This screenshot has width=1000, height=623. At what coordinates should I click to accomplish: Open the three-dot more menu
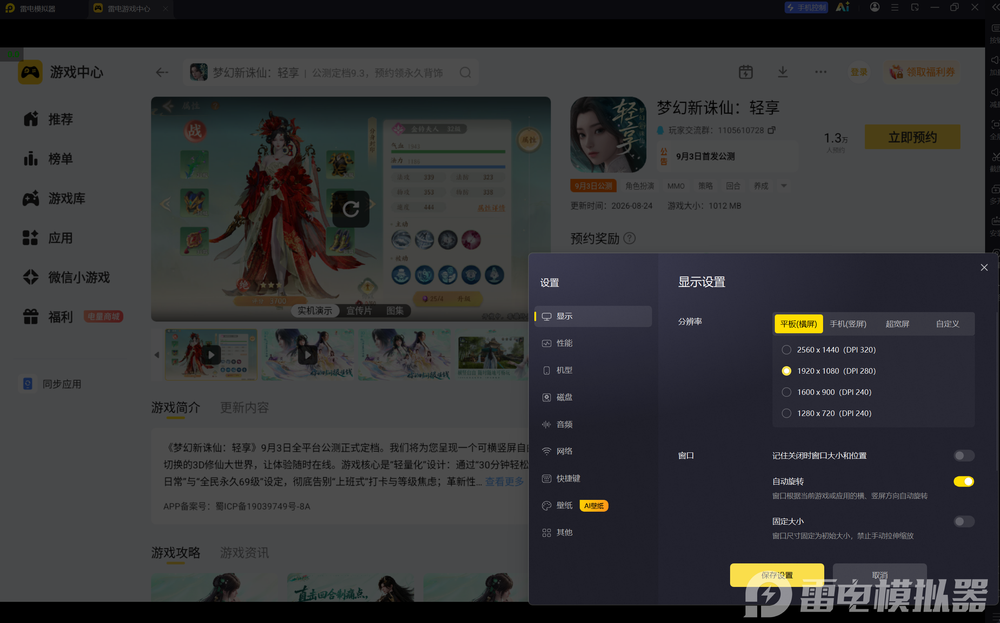(820, 72)
